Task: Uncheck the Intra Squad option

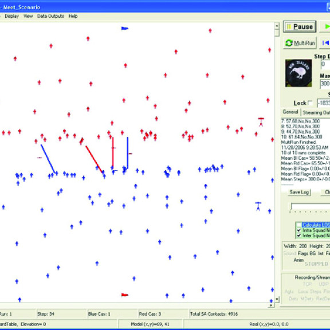Action: point(298,230)
